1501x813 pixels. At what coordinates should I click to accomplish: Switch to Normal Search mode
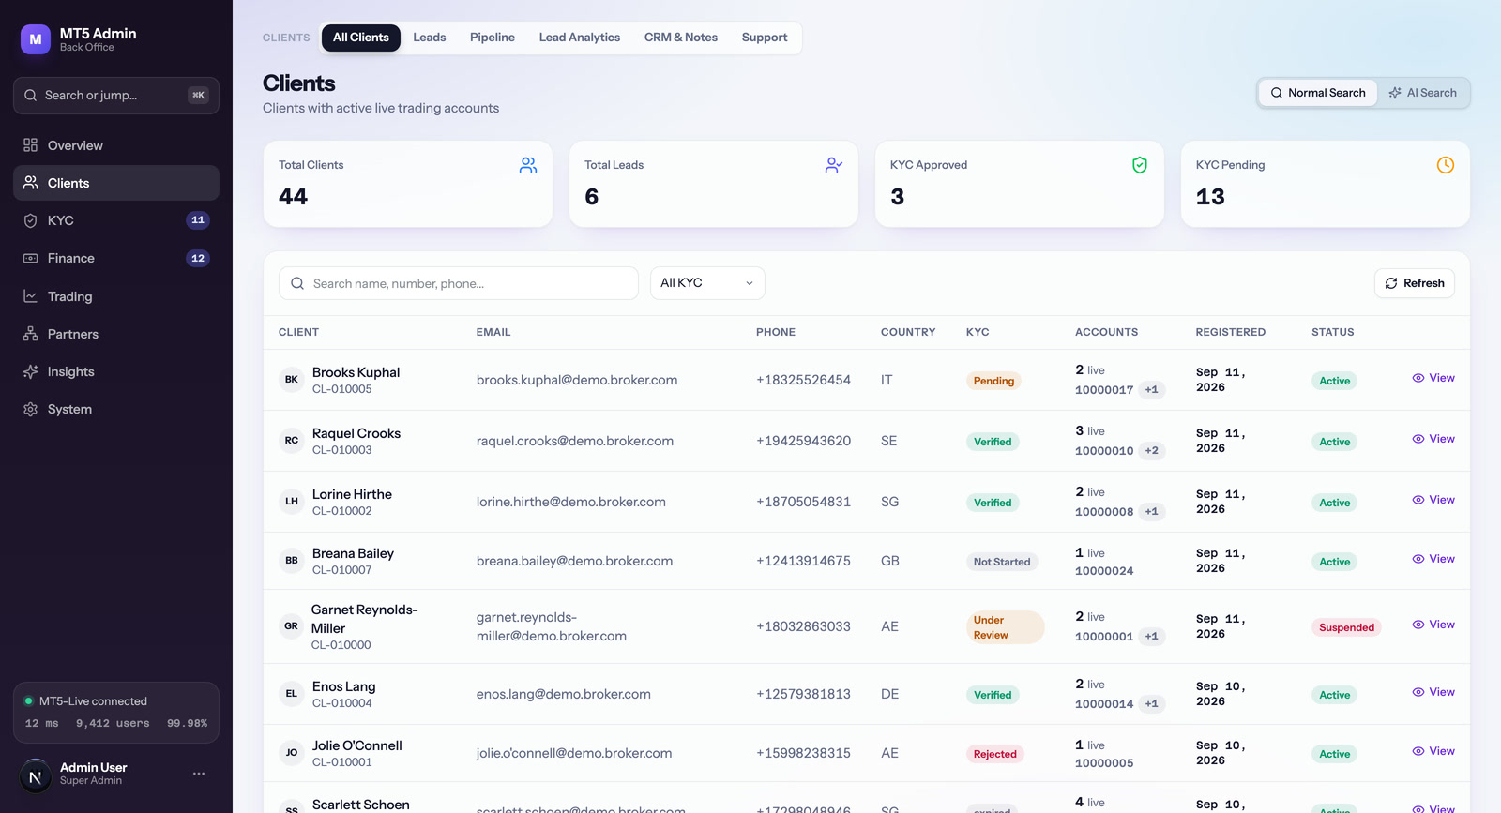(1318, 93)
